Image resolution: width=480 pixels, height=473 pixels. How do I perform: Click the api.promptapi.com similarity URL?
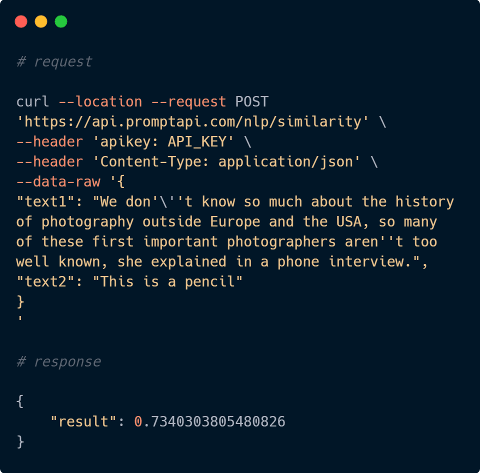pos(193,122)
